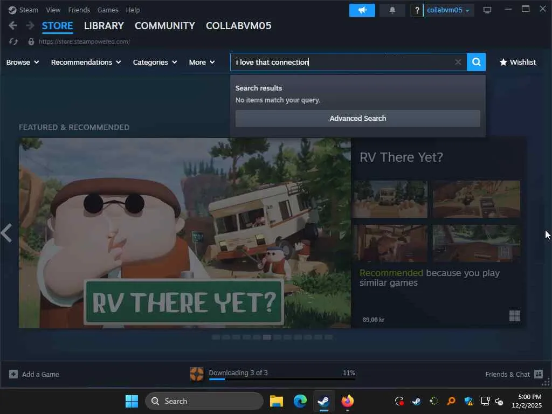This screenshot has width=552, height=414.
Task: Click the Windows platform icon on RV There Yet
Action: click(515, 316)
